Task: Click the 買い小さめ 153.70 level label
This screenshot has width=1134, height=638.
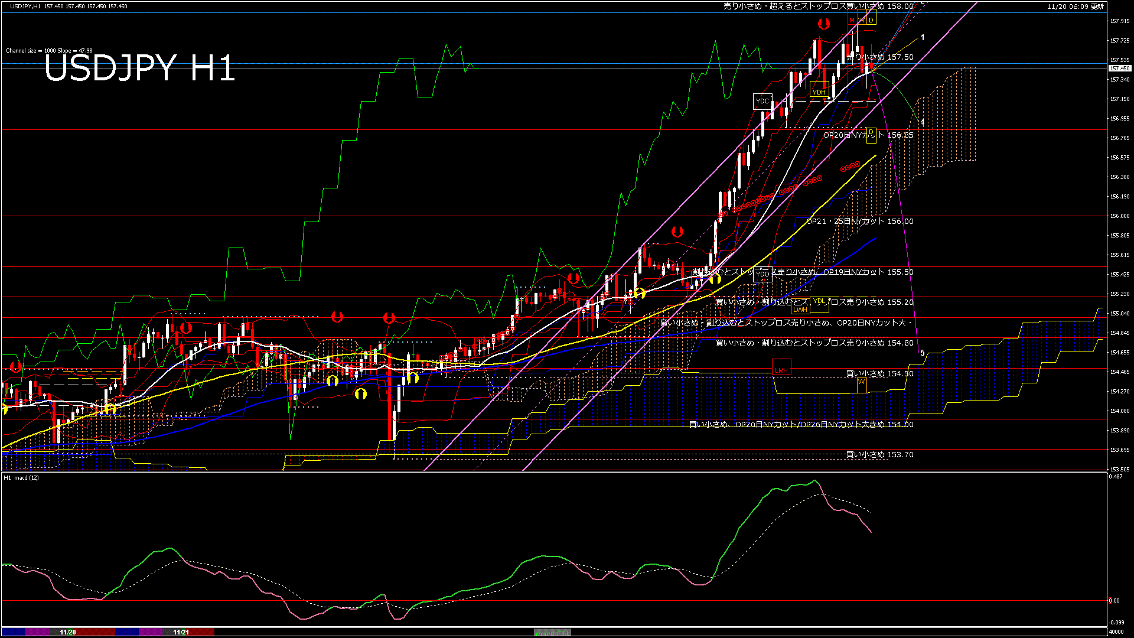Action: tap(879, 455)
